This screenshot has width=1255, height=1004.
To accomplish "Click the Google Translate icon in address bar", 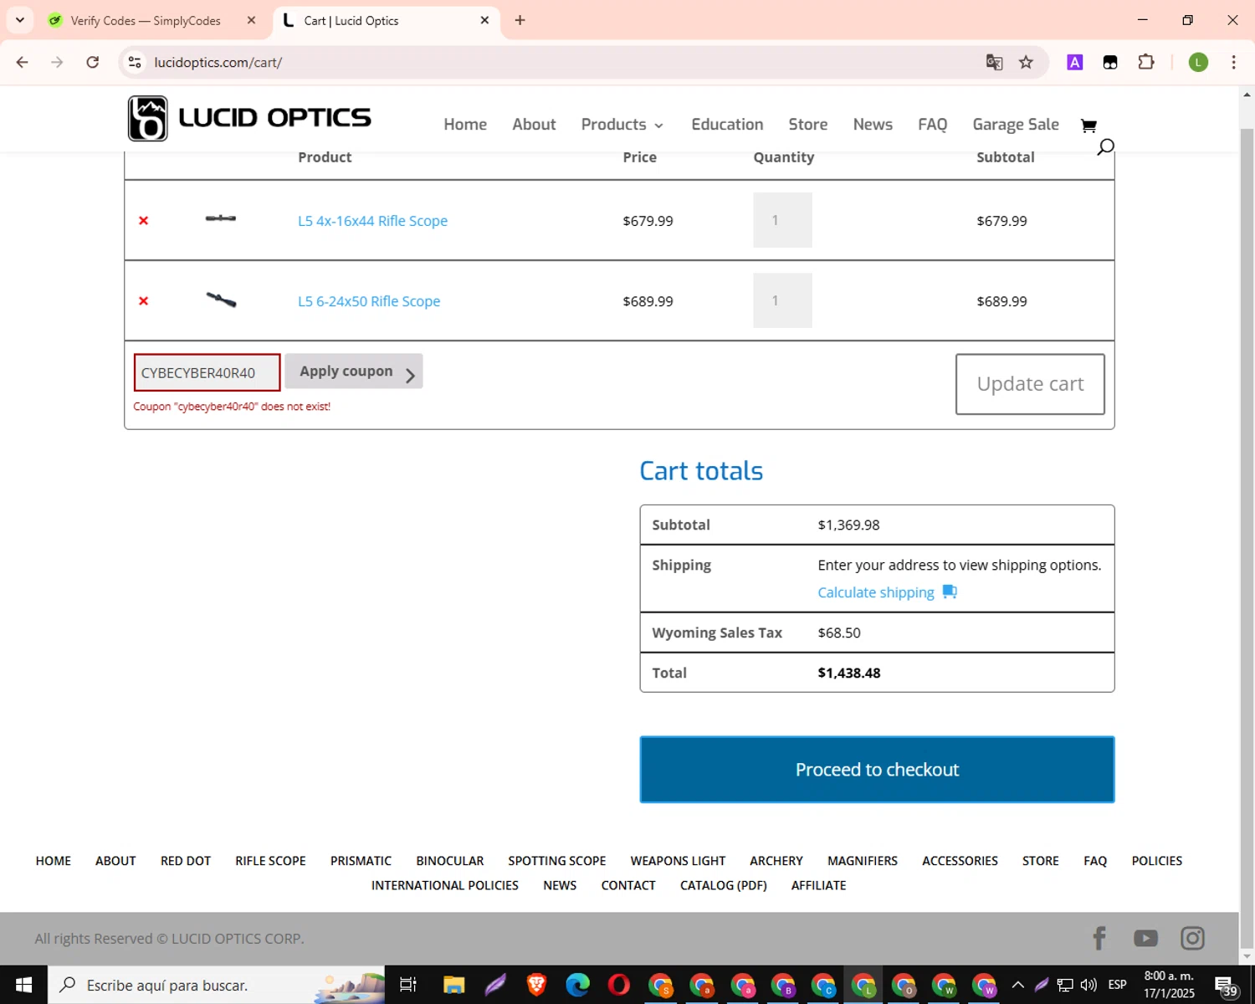I will 994,63.
